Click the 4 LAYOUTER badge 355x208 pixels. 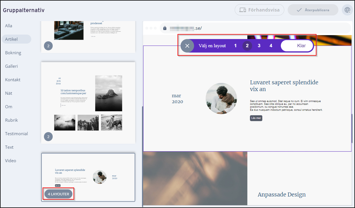click(58, 194)
